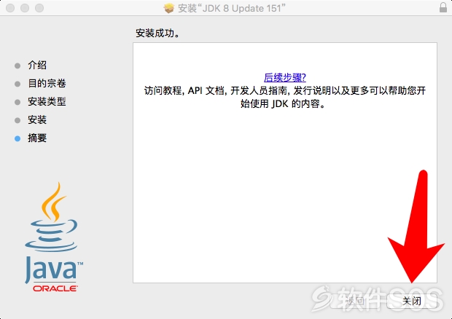Click the blue bullet beside 摘要
Screen dimensions: 452x319
(17, 138)
